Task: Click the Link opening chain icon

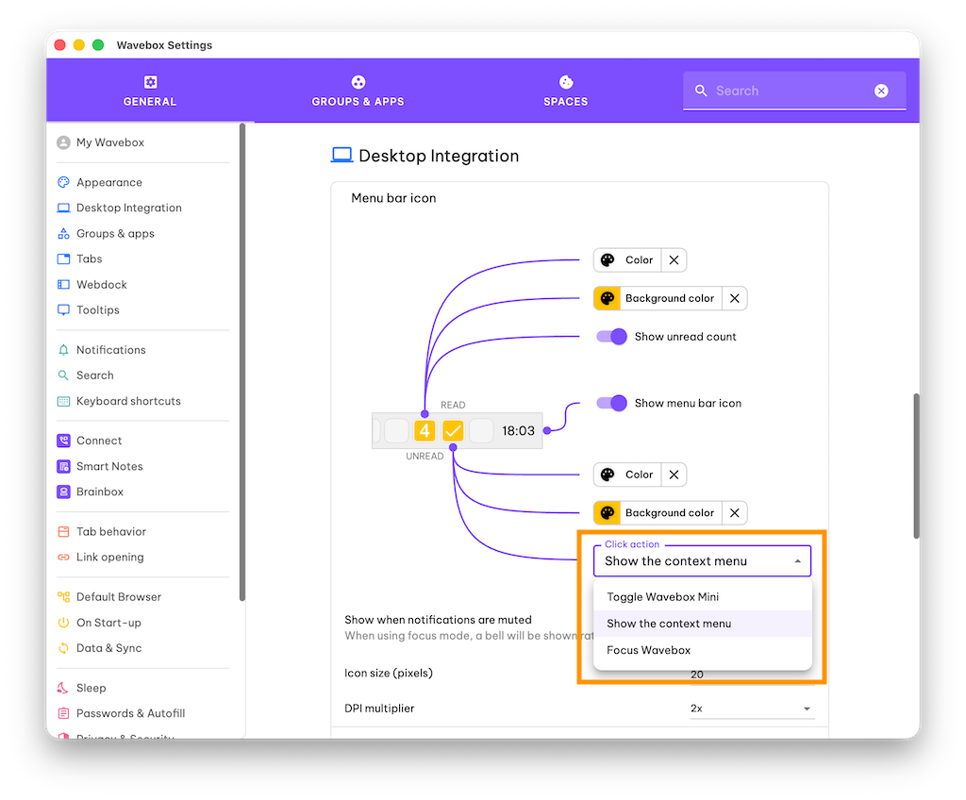Action: coord(63,558)
